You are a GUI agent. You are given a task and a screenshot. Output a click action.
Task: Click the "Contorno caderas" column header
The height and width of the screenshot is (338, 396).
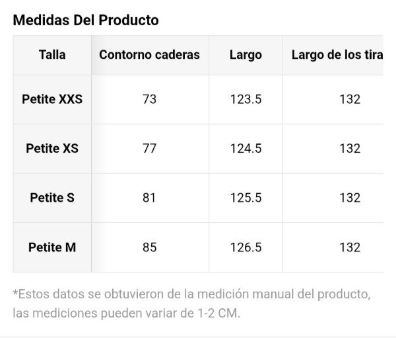coord(149,55)
